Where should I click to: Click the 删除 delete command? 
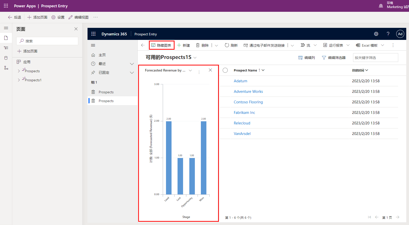(x=202, y=45)
